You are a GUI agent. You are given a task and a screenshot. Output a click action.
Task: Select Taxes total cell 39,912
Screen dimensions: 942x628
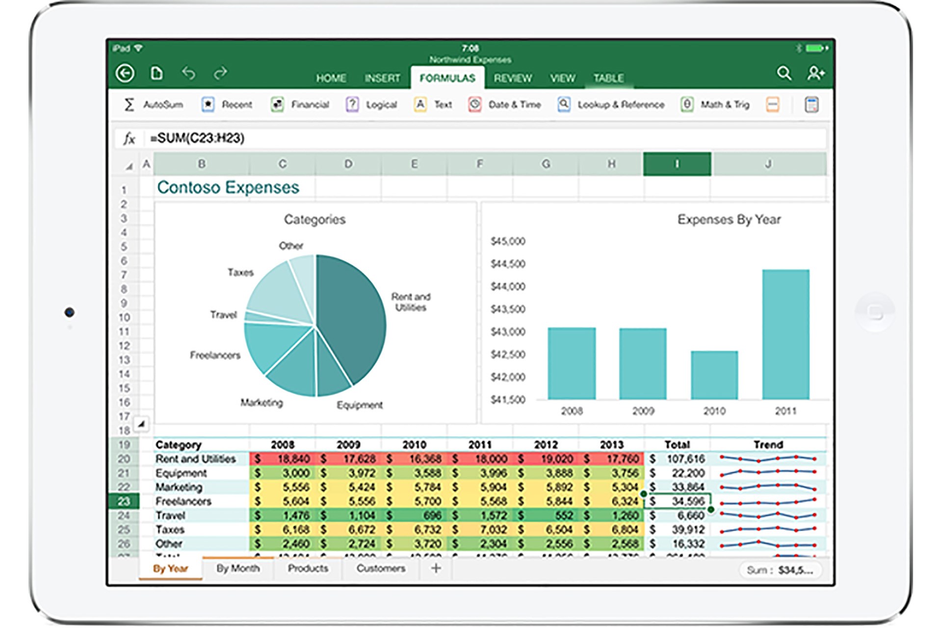pyautogui.click(x=677, y=530)
